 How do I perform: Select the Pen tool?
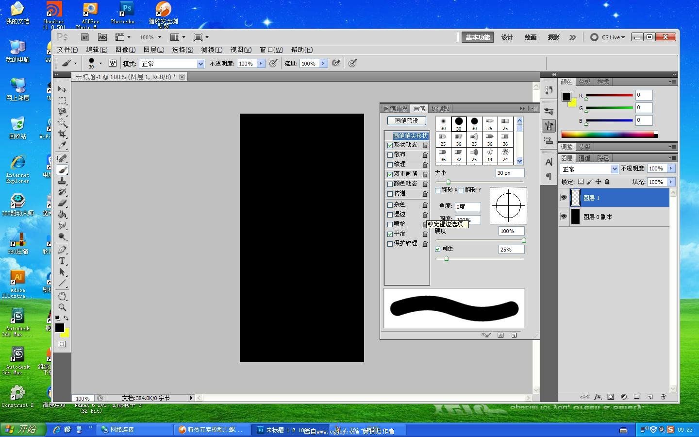click(62, 250)
